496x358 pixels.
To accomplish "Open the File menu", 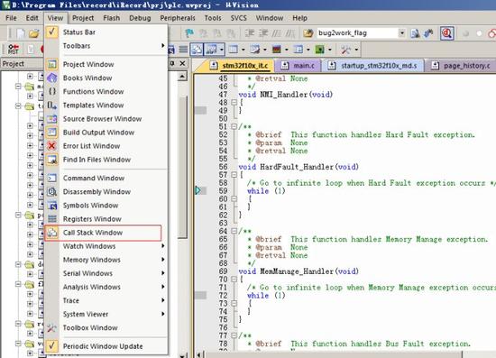I will [x=11, y=18].
